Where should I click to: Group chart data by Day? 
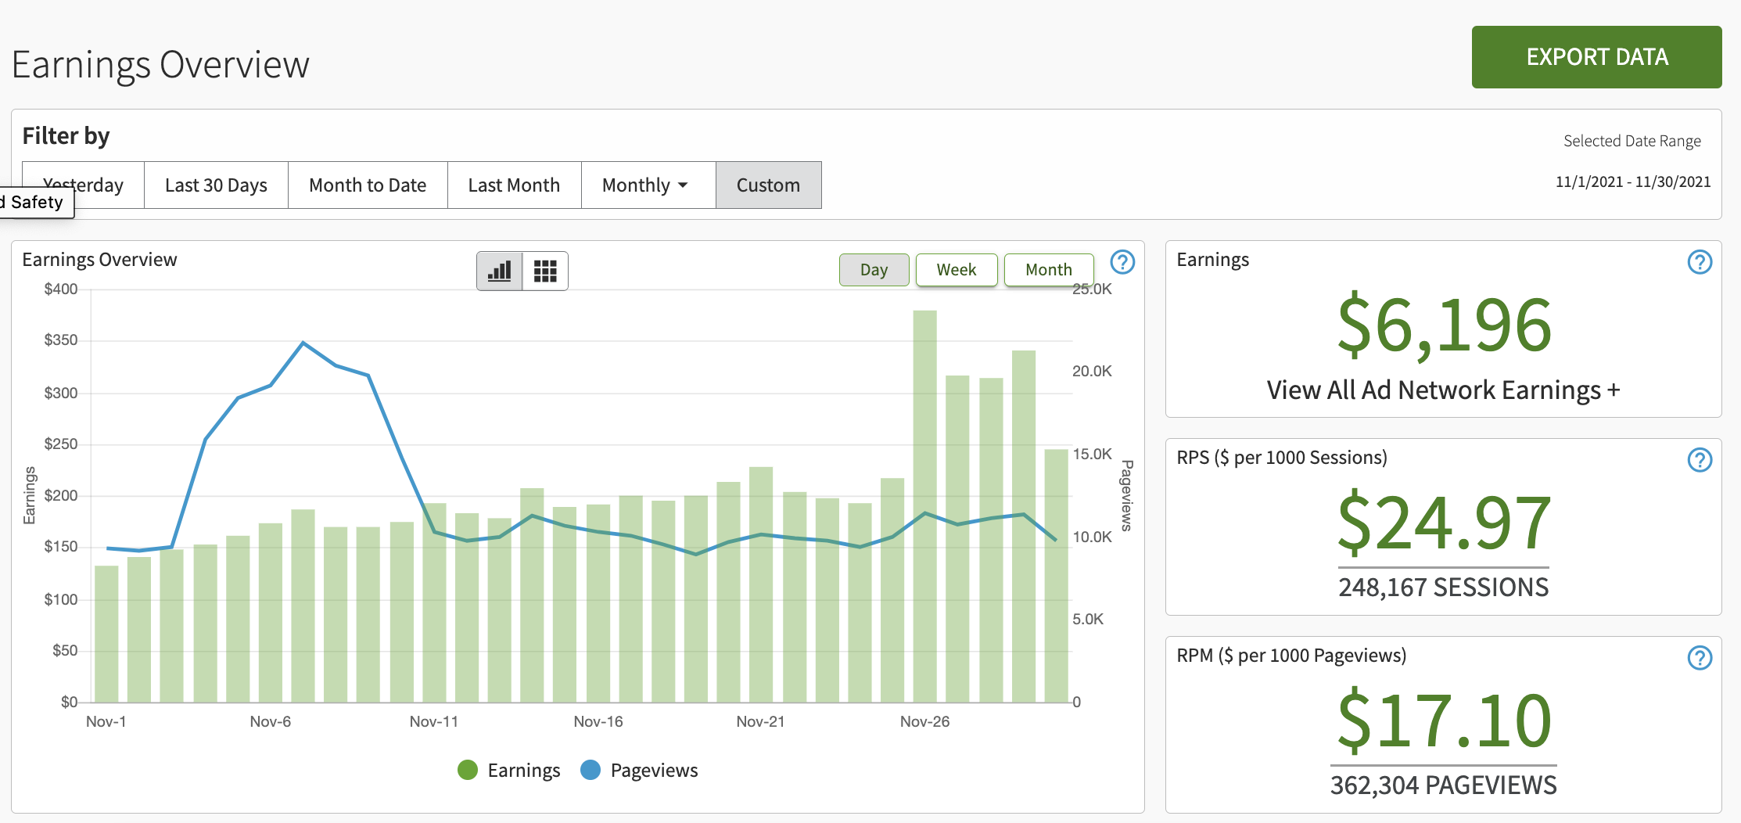tap(874, 270)
